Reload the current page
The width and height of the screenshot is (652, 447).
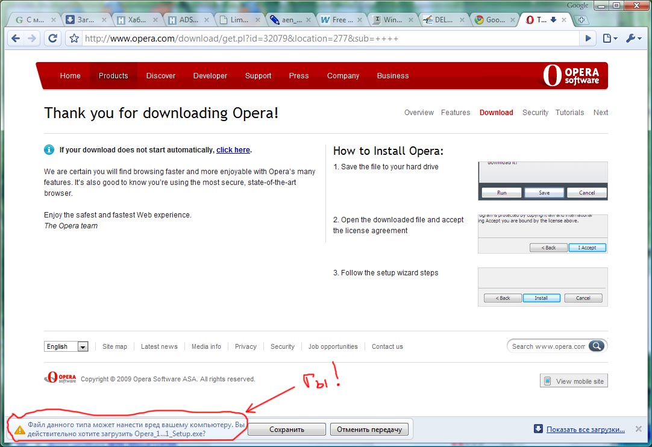[52, 39]
